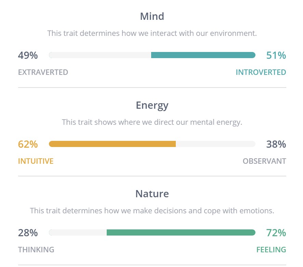Click the Nature trait heading
Viewport: 303px width, 267px height.
152,194
